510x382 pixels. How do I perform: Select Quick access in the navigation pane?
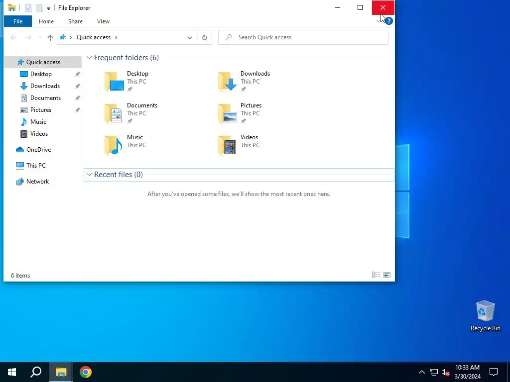click(x=43, y=62)
